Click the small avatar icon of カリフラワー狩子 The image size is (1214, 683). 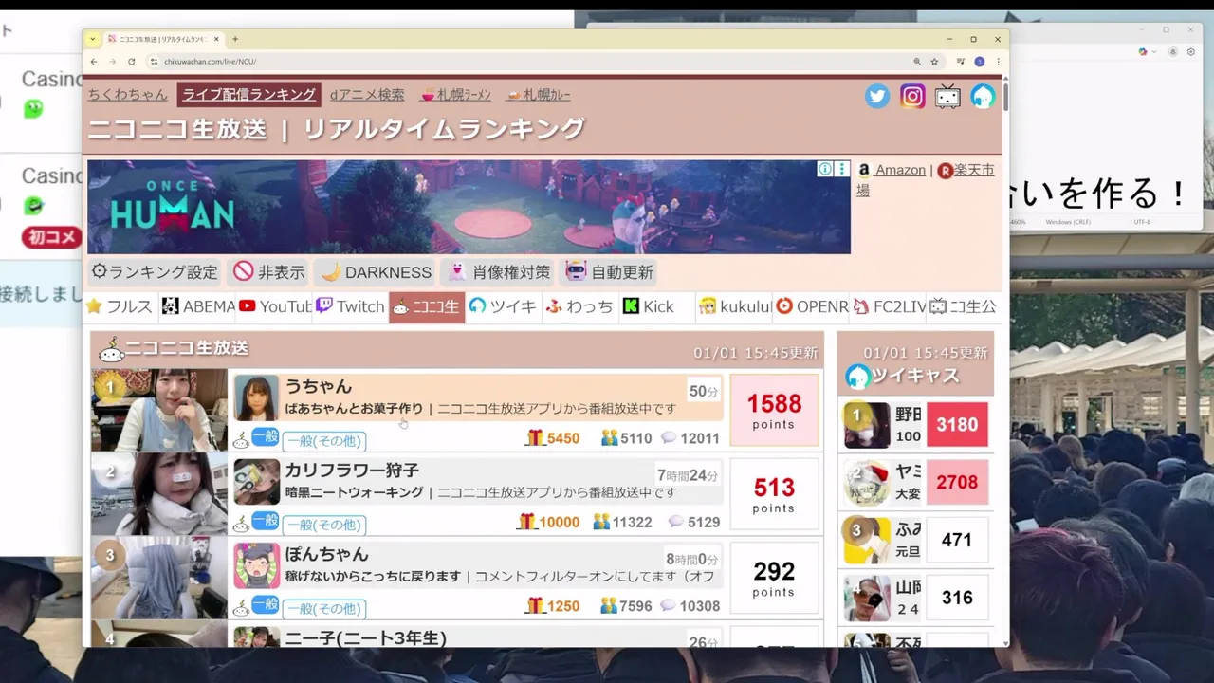(x=256, y=482)
